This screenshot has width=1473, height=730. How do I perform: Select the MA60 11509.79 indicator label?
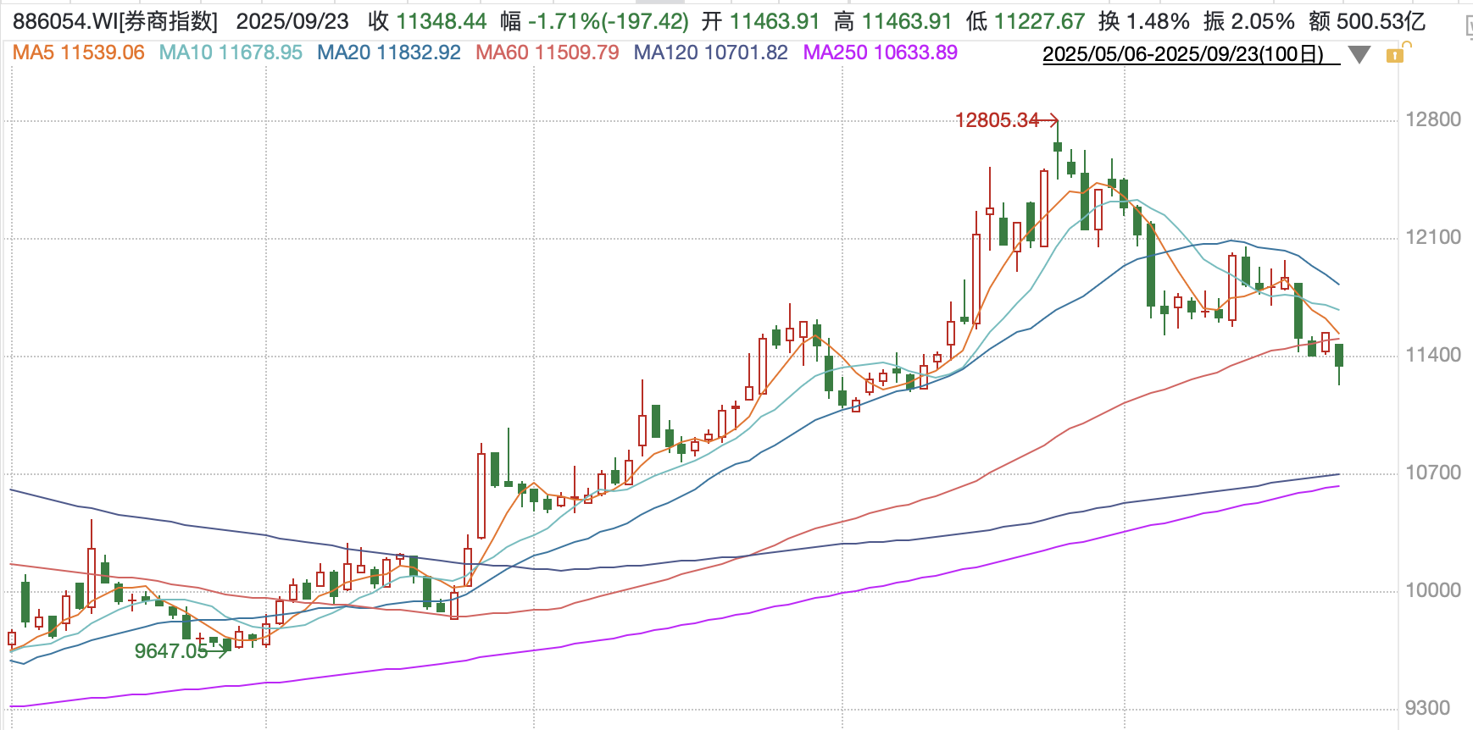[x=548, y=53]
